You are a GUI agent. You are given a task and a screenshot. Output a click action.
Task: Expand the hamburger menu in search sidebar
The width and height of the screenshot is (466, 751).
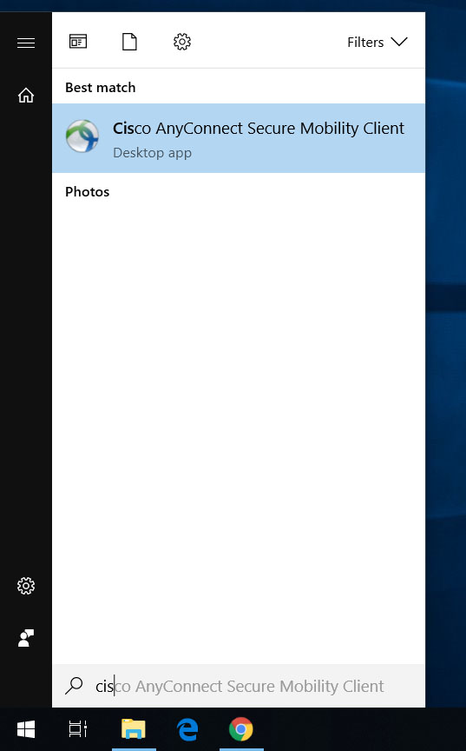(x=26, y=43)
